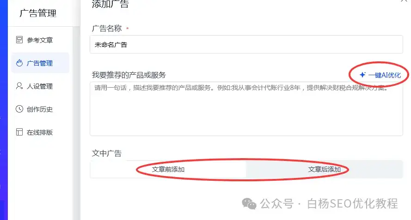Switch to 文章后添加 placement
Screen dimensions: 411x220
[324, 170]
